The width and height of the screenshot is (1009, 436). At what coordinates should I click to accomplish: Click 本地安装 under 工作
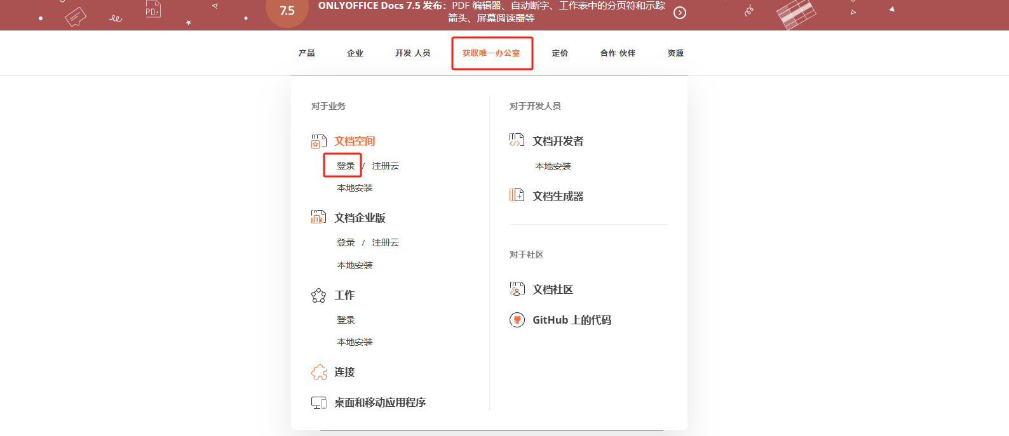pyautogui.click(x=355, y=342)
